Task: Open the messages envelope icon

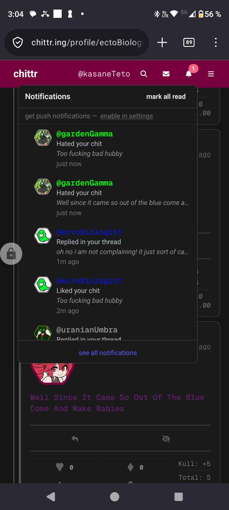Action: (166, 74)
